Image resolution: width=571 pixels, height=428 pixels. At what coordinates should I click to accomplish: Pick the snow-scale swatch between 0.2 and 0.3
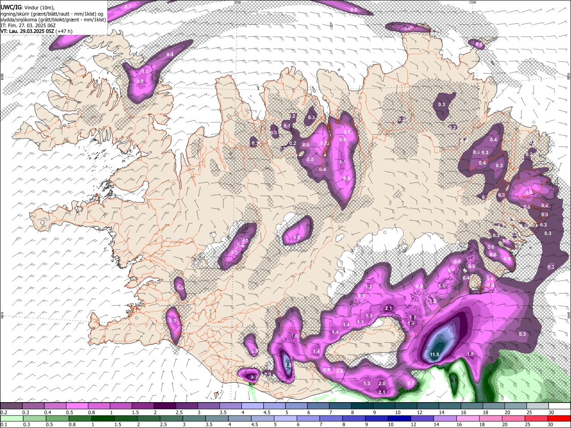coord(11,406)
